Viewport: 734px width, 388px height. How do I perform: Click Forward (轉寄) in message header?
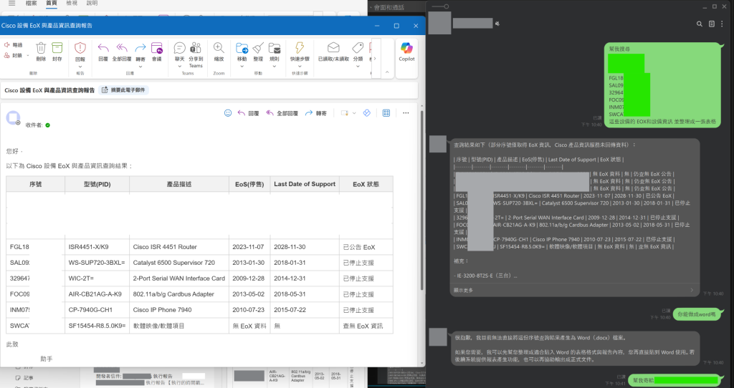316,113
